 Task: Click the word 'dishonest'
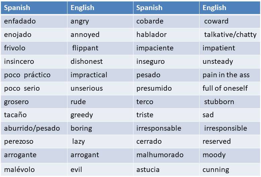coord(87,61)
